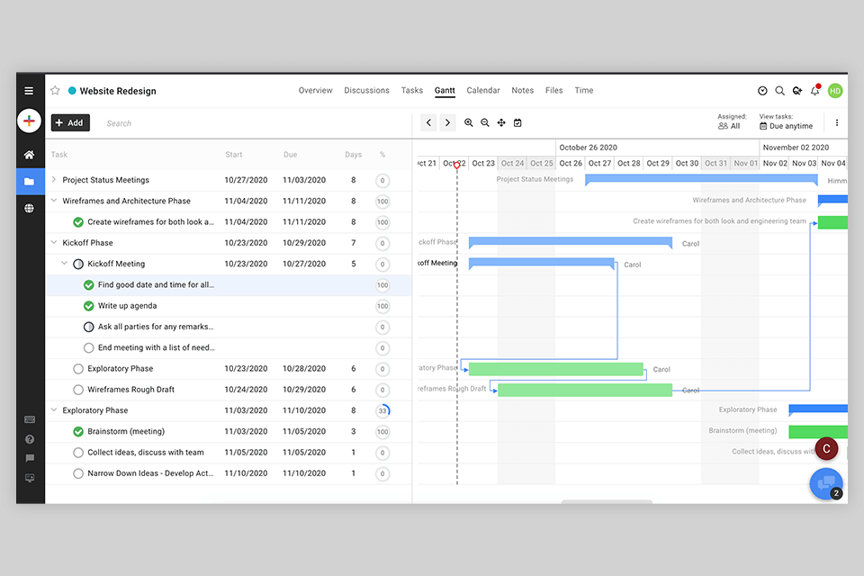Click Exploratory Phase 33 percent progress ring

pos(382,410)
